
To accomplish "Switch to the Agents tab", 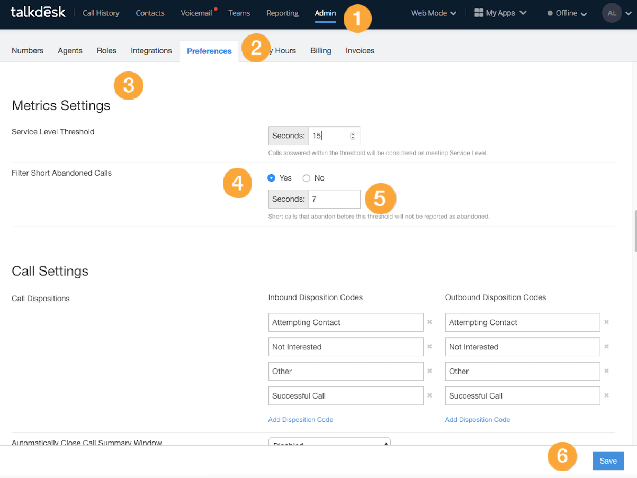I will [70, 51].
